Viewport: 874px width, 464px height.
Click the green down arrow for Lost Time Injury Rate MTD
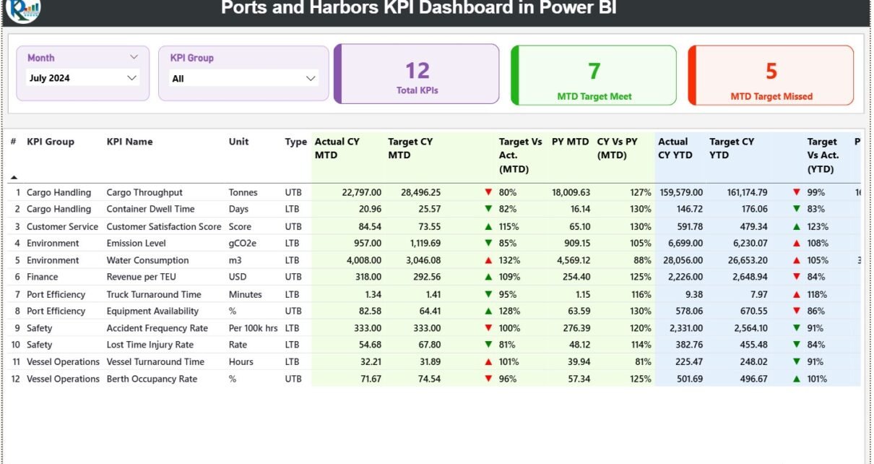click(489, 345)
